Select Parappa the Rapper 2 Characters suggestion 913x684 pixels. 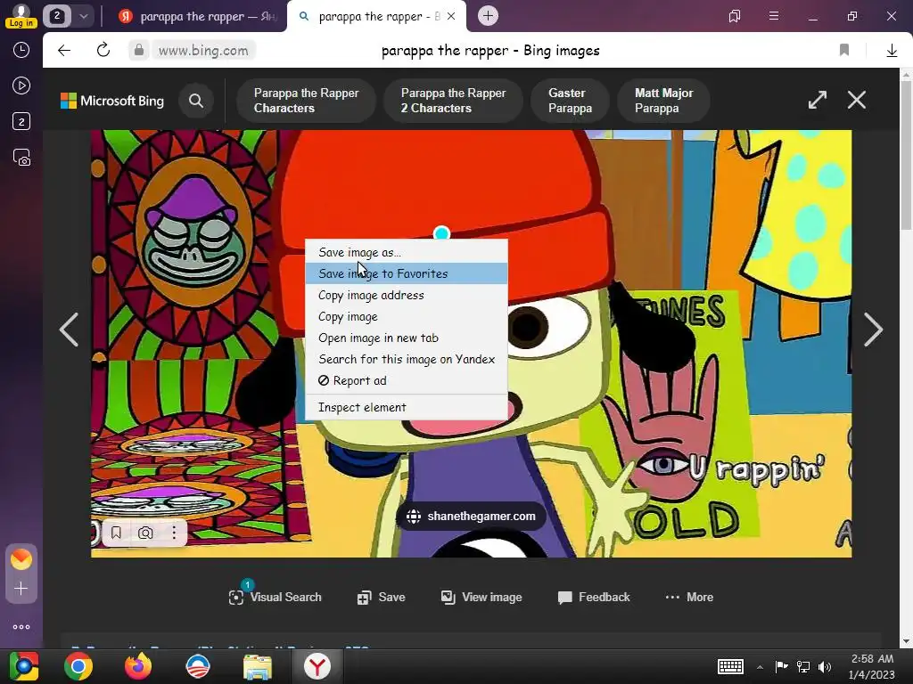click(453, 101)
